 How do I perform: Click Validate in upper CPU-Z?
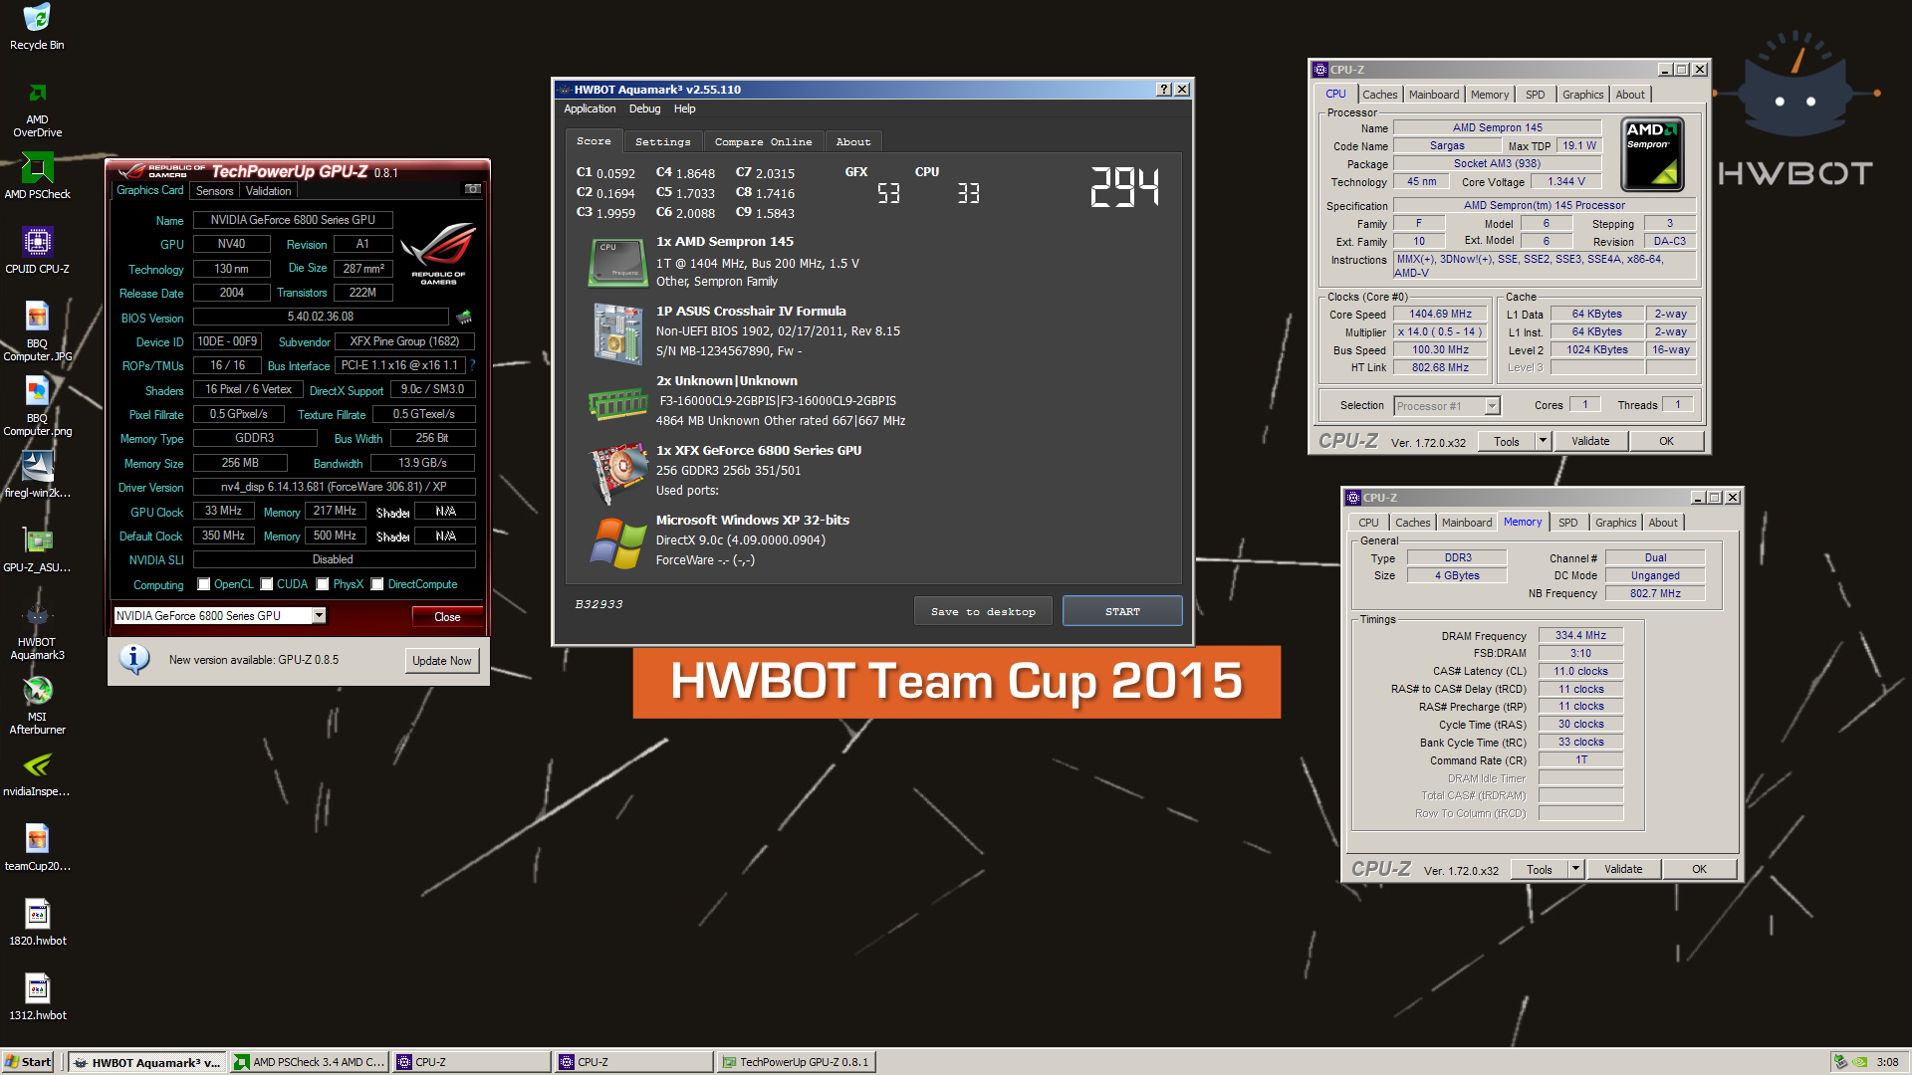coord(1590,441)
